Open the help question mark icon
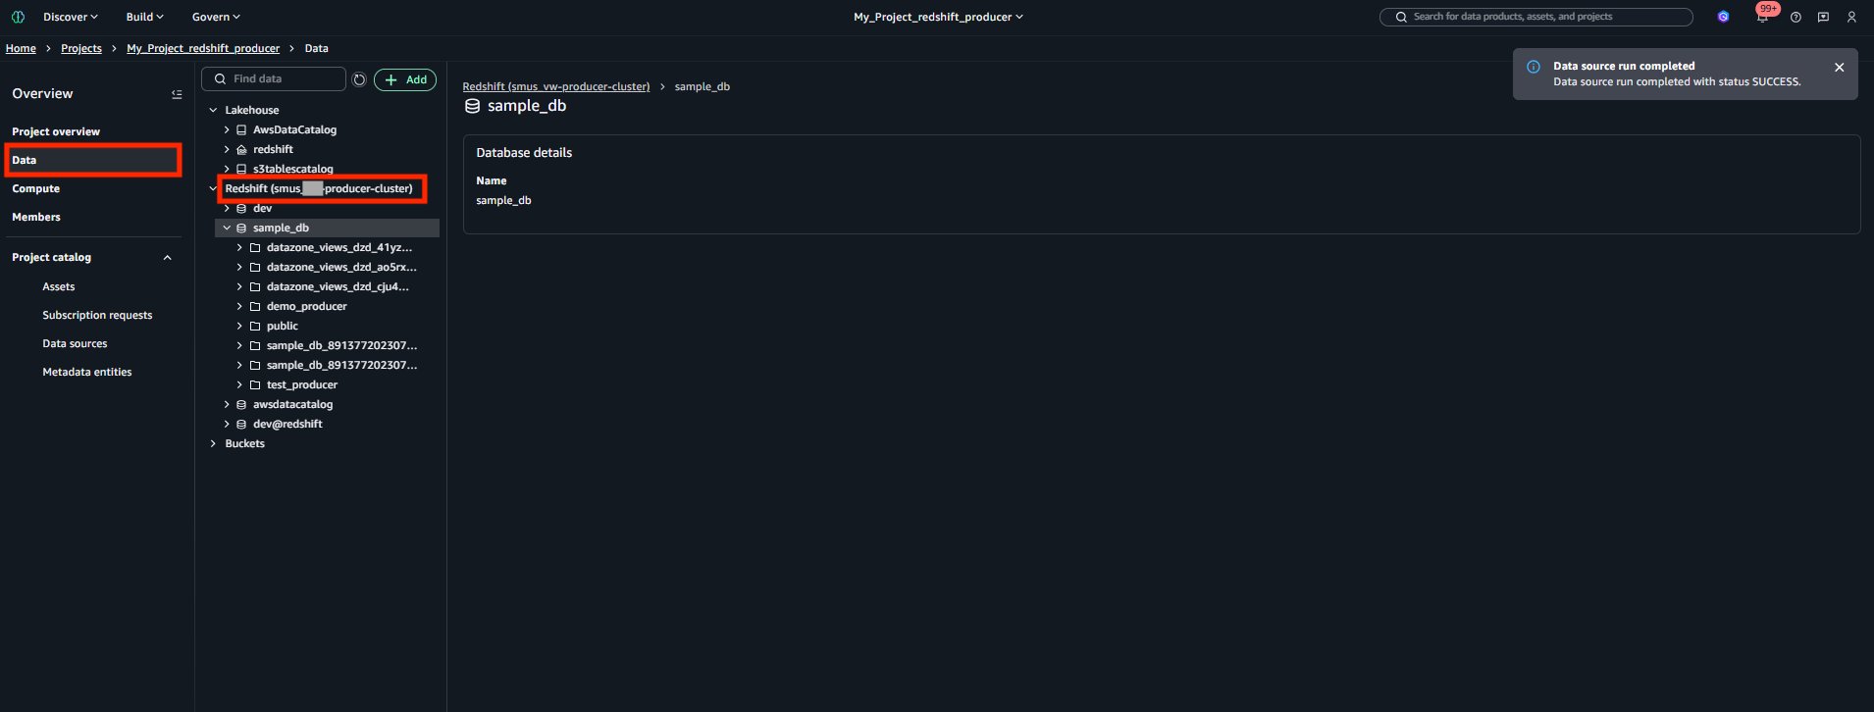1874x712 pixels. [x=1796, y=17]
